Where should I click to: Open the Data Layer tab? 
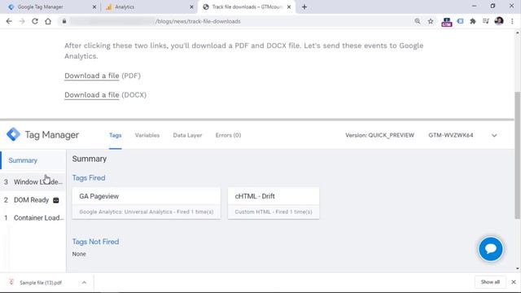pos(187,135)
